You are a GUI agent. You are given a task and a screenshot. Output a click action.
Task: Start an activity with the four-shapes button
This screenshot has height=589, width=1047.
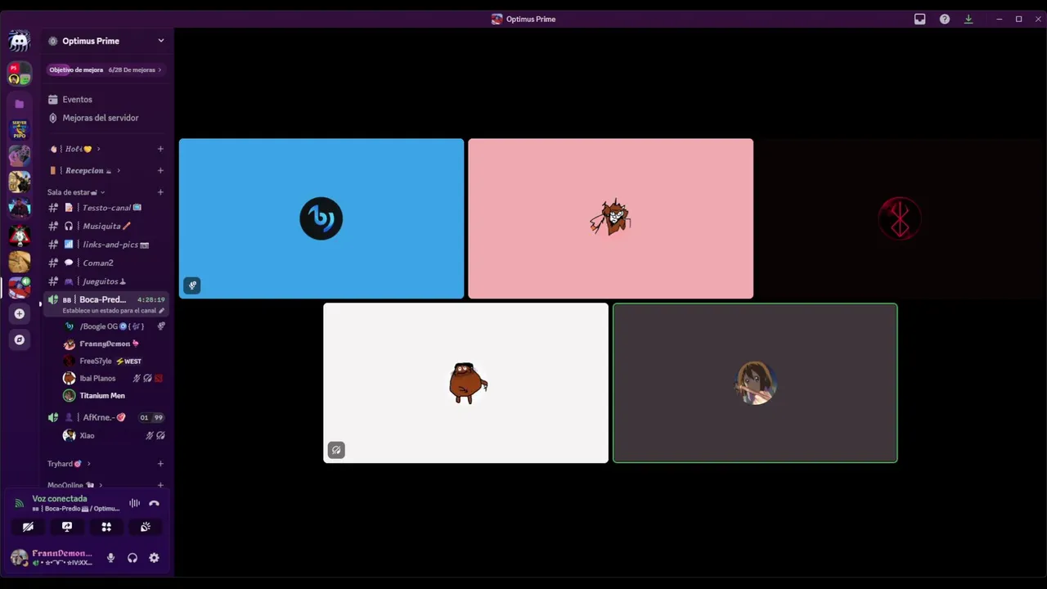click(x=106, y=527)
